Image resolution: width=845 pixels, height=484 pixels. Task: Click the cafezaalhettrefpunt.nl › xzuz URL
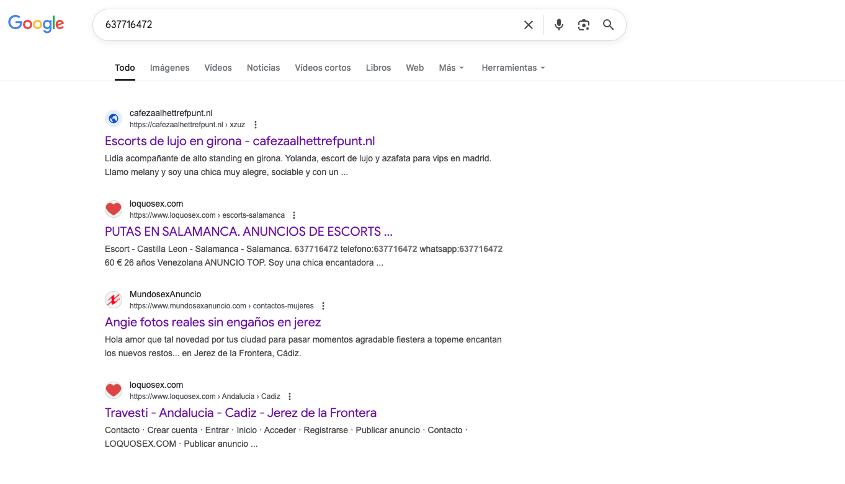click(187, 125)
